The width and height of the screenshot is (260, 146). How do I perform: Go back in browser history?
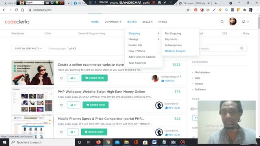pos(4,10)
